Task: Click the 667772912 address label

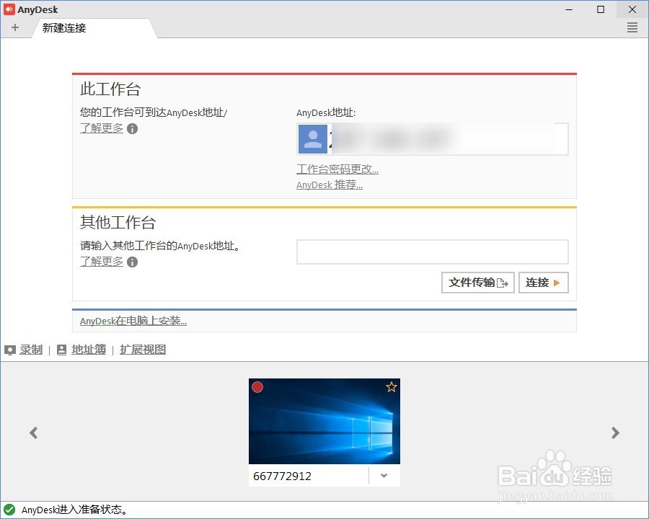Action: click(282, 476)
